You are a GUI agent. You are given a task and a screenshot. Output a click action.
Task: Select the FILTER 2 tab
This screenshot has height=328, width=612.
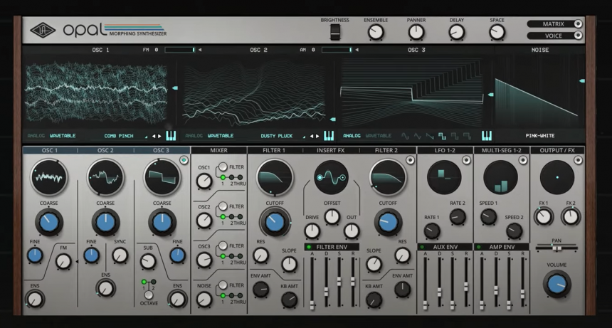(x=386, y=150)
